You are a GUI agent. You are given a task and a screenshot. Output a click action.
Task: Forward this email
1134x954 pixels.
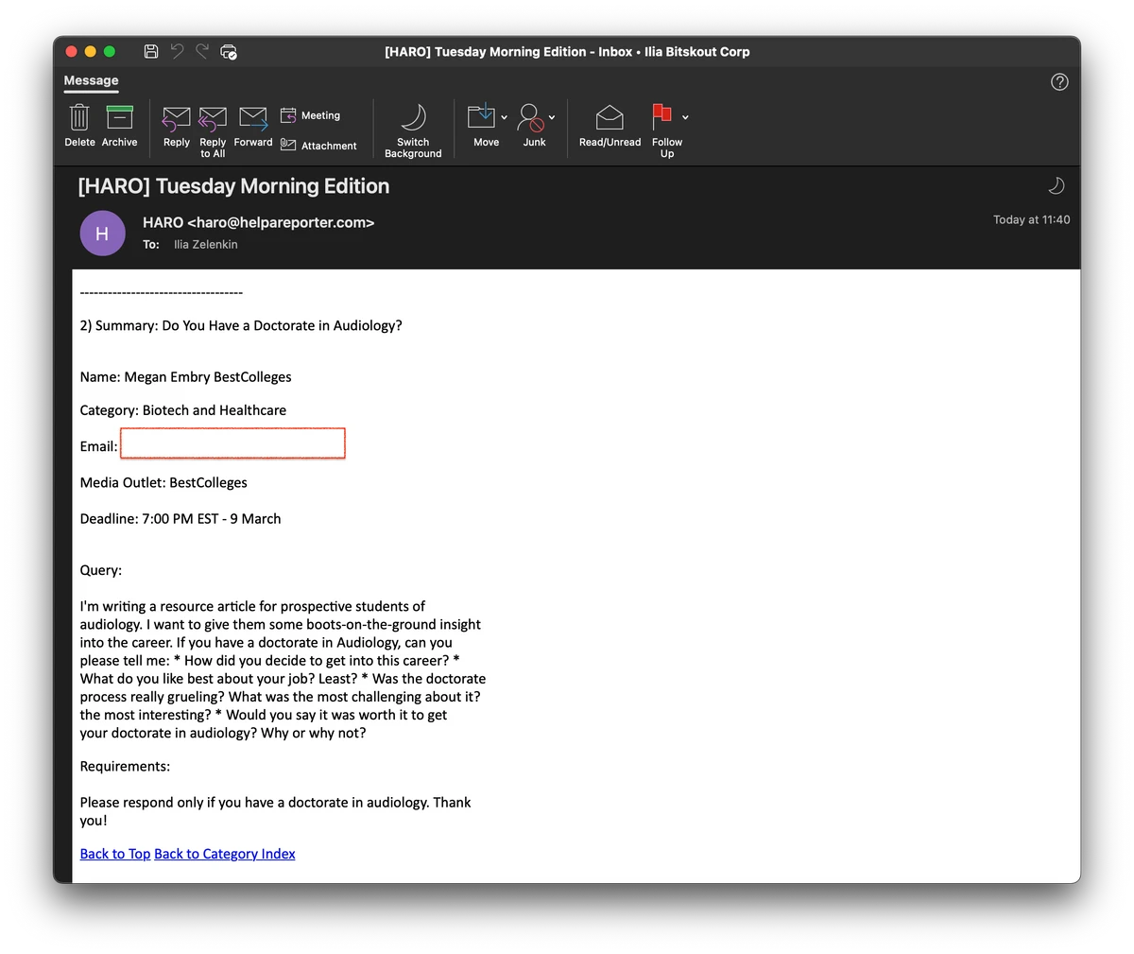[252, 126]
